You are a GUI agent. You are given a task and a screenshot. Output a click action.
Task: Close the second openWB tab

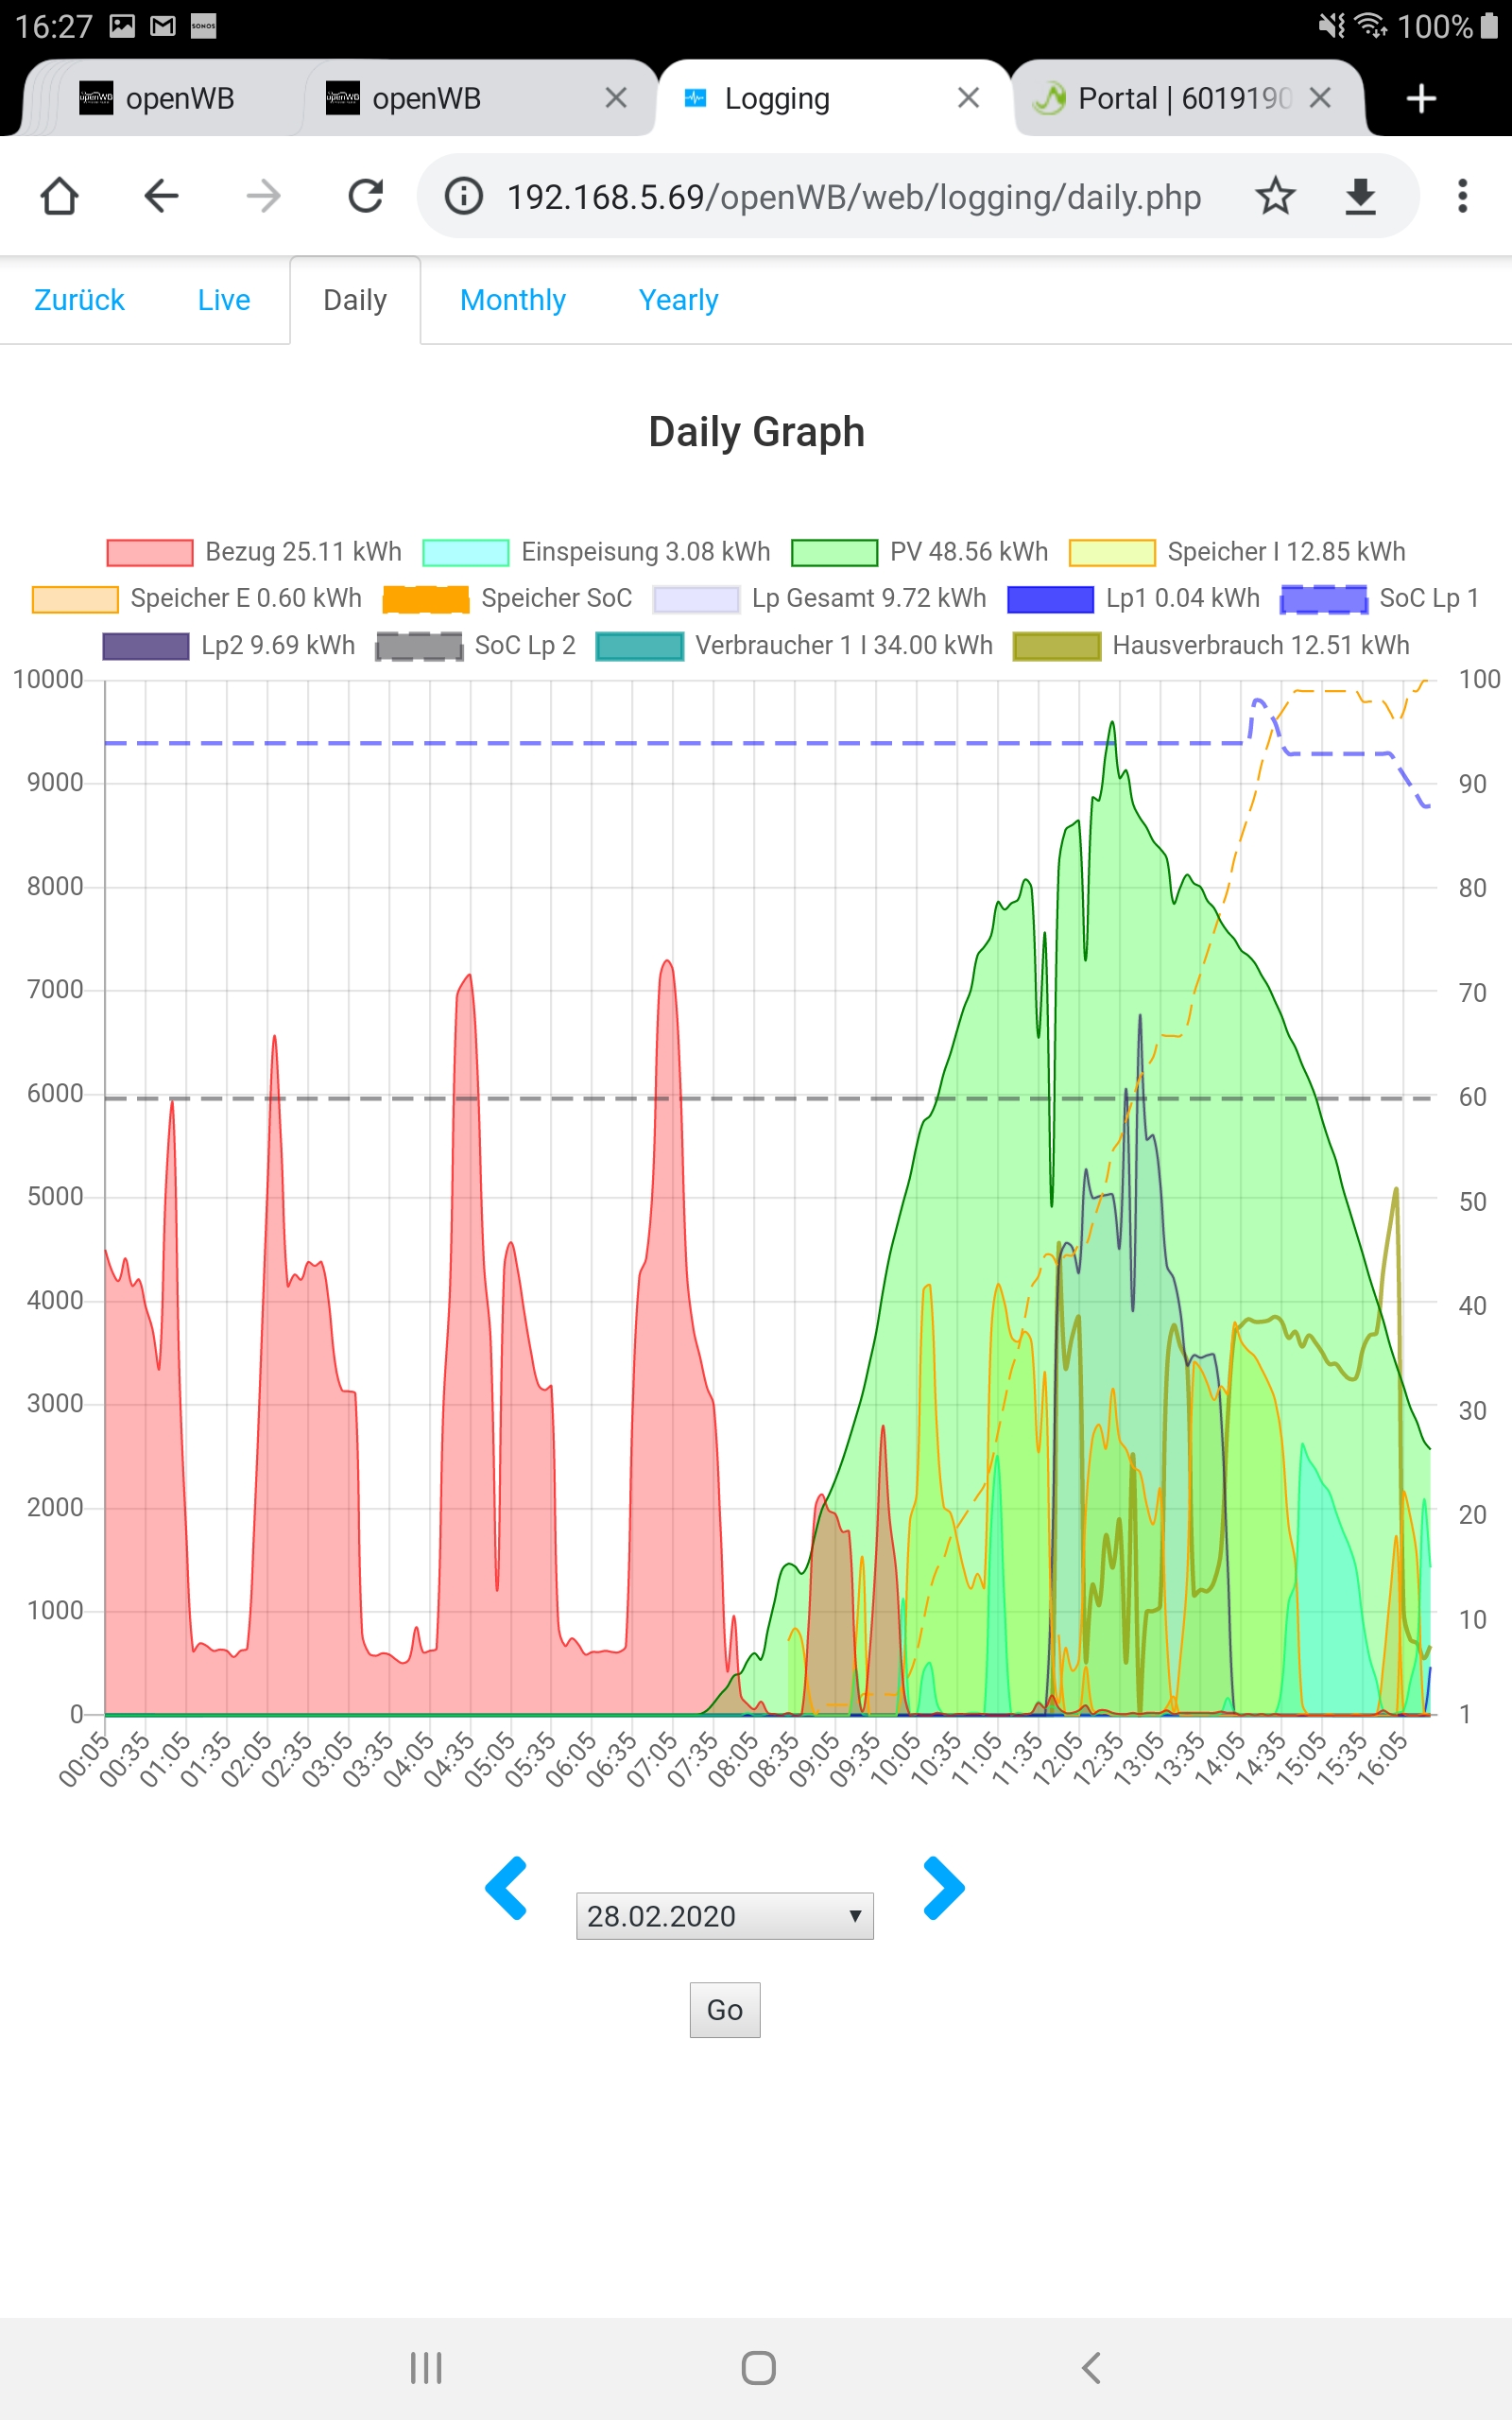(x=616, y=98)
